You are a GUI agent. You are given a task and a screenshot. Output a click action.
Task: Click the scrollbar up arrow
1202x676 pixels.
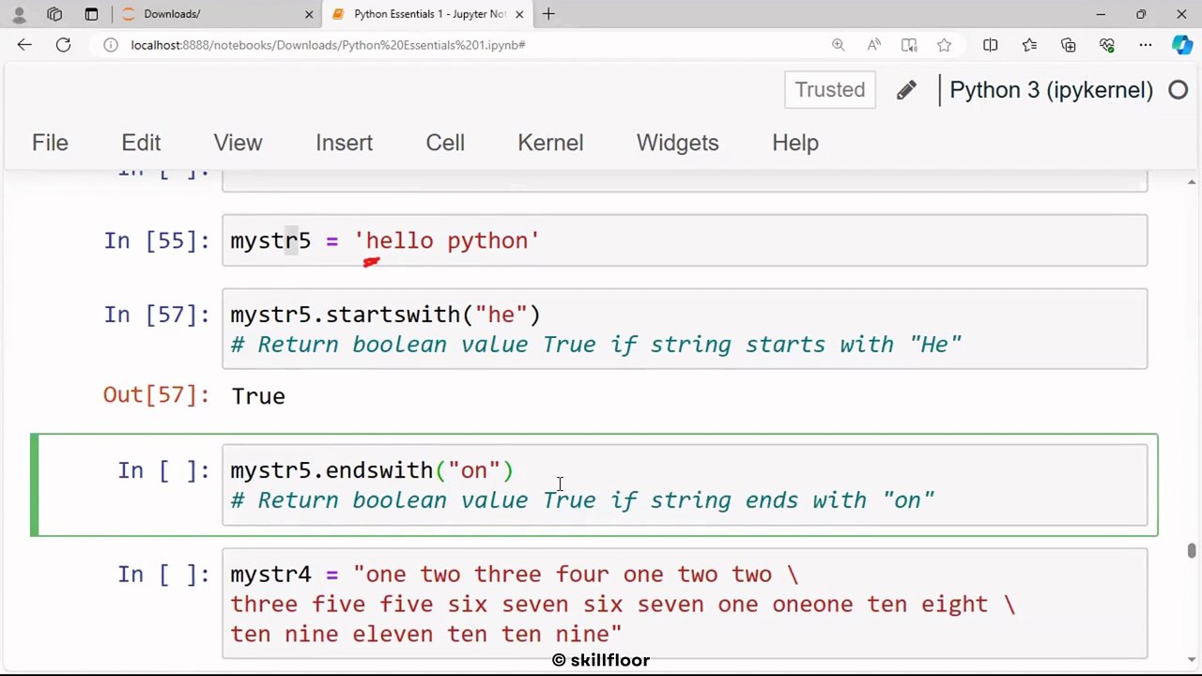click(1192, 181)
